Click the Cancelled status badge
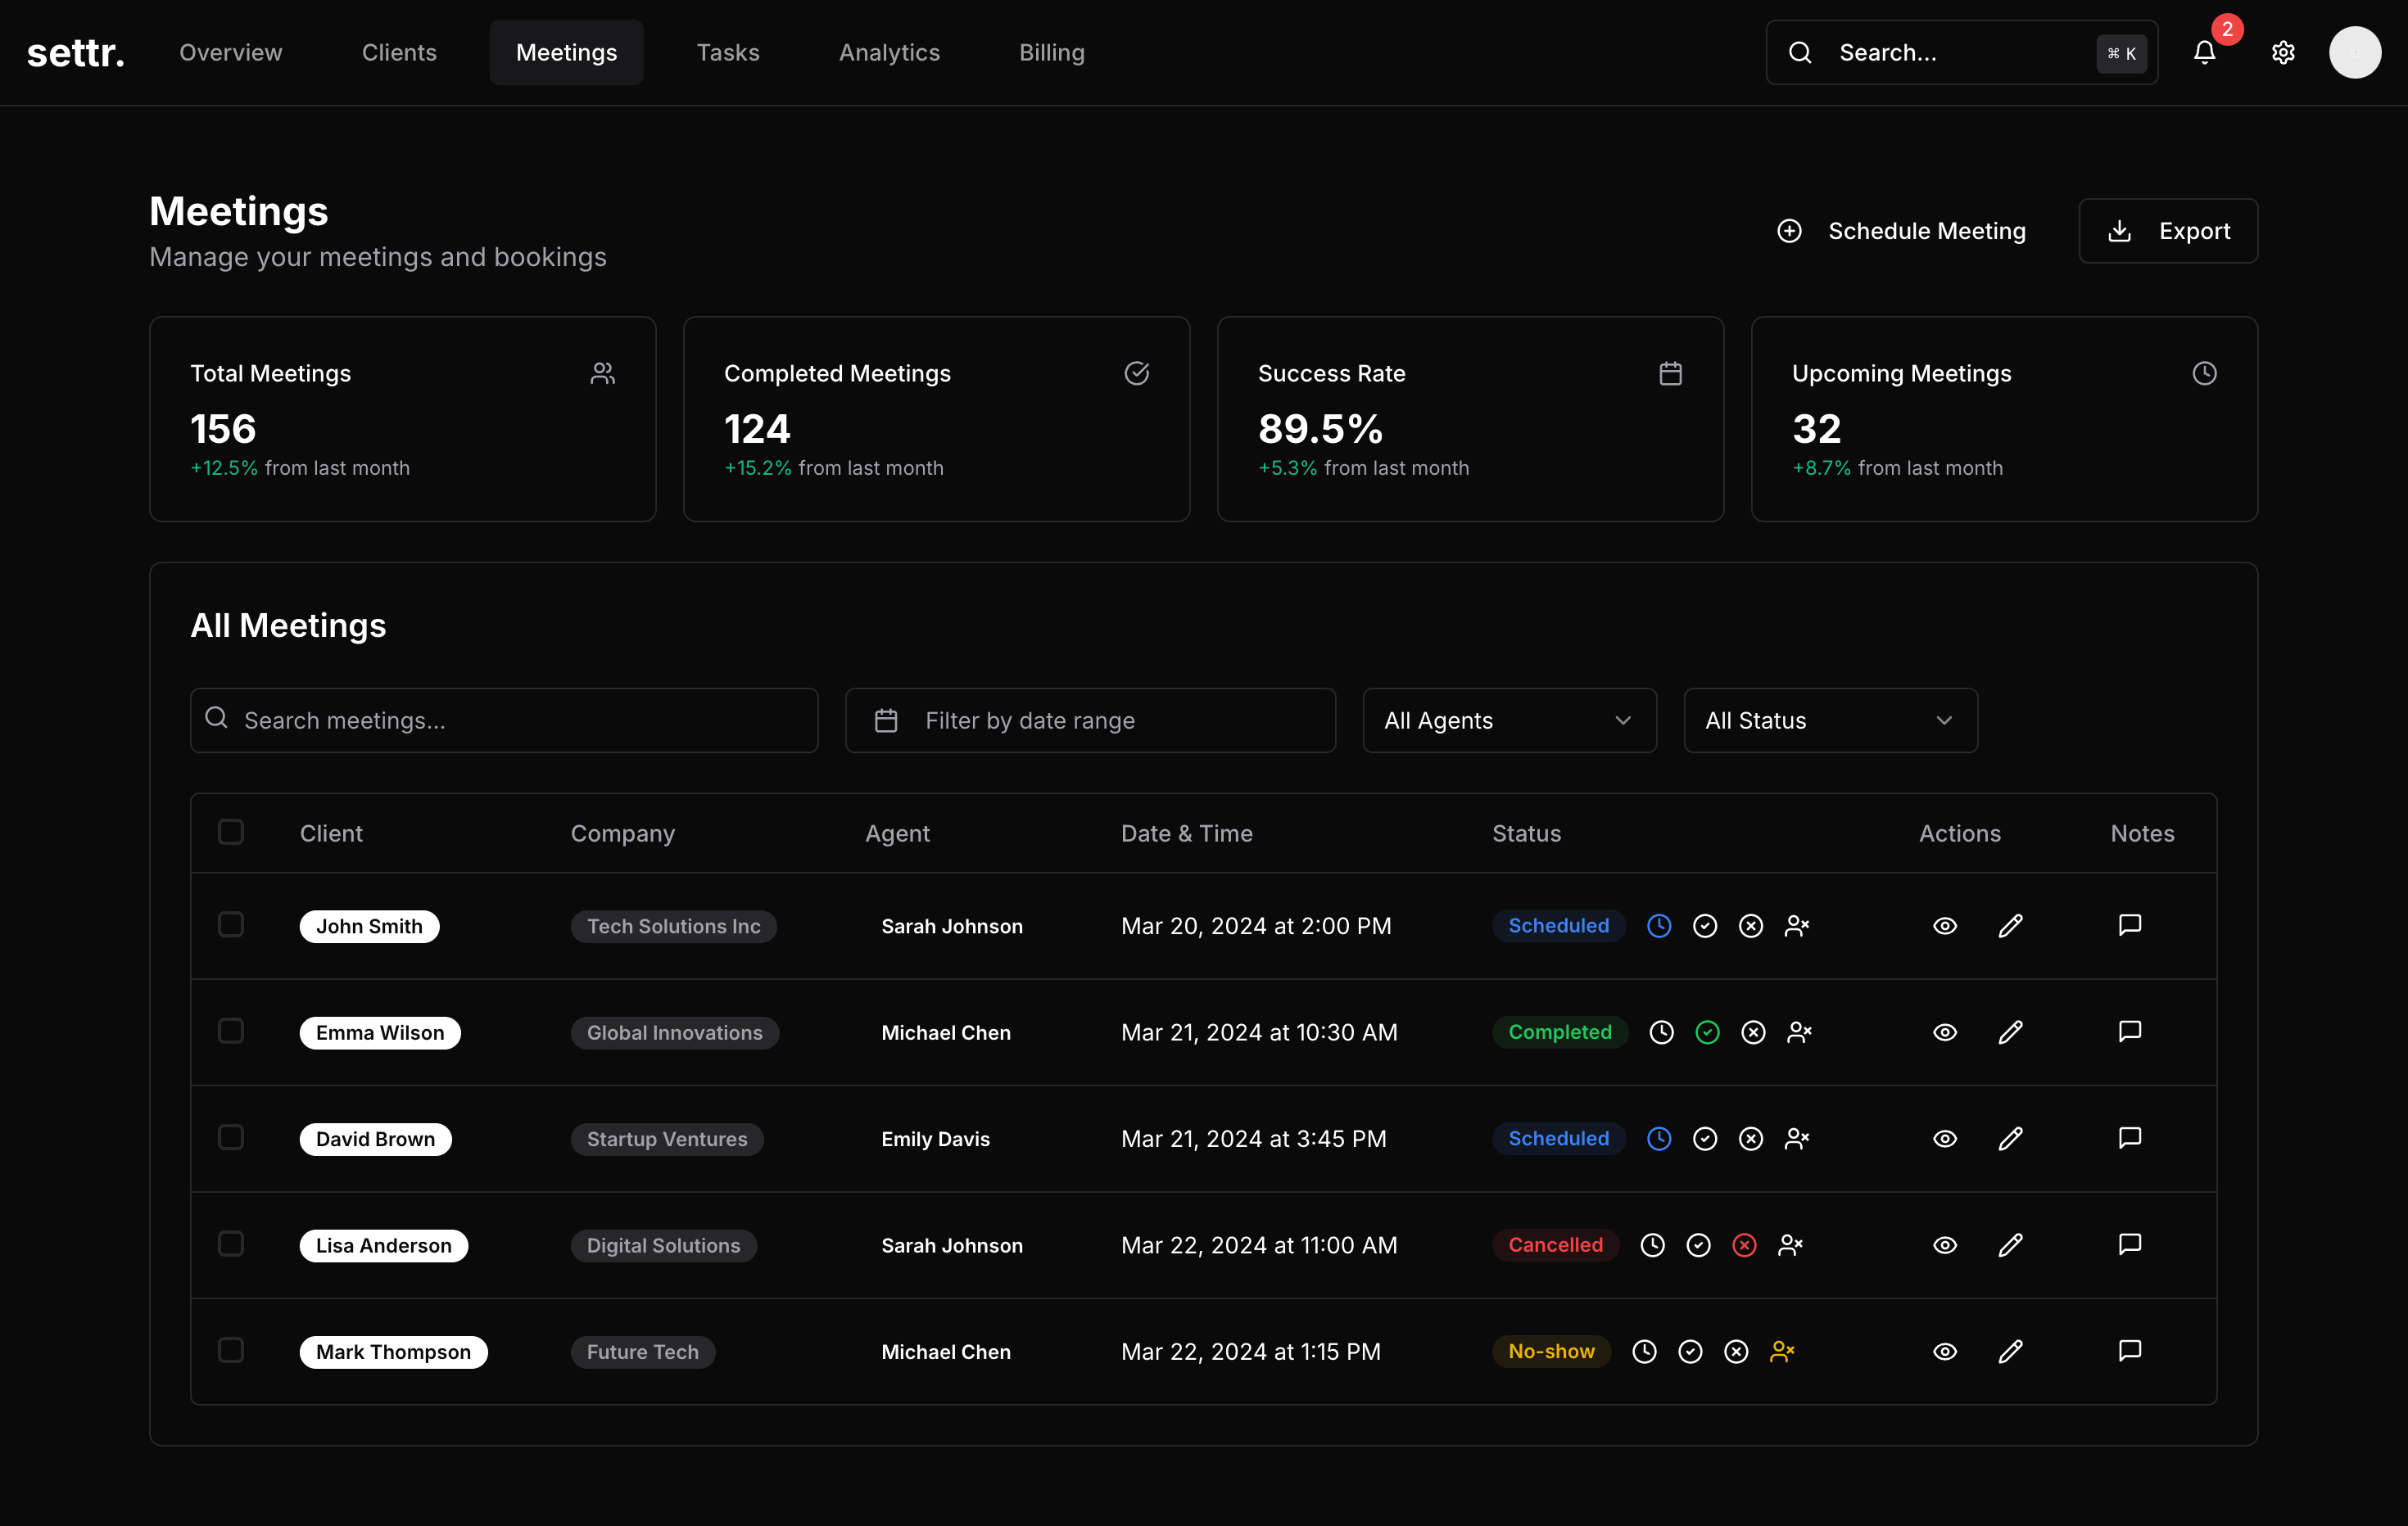 [1555, 1245]
